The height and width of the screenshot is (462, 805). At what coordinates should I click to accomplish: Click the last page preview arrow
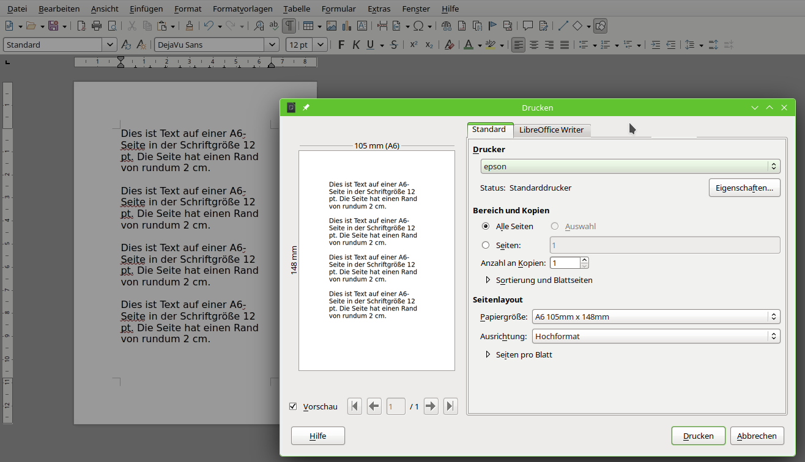451,406
